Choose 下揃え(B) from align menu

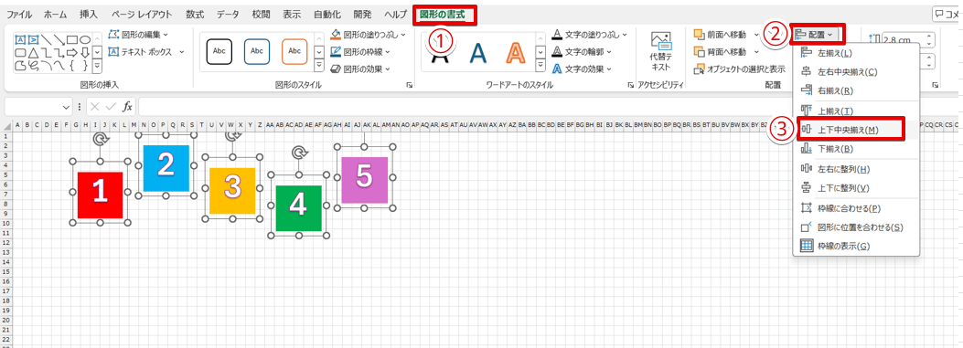point(856,149)
